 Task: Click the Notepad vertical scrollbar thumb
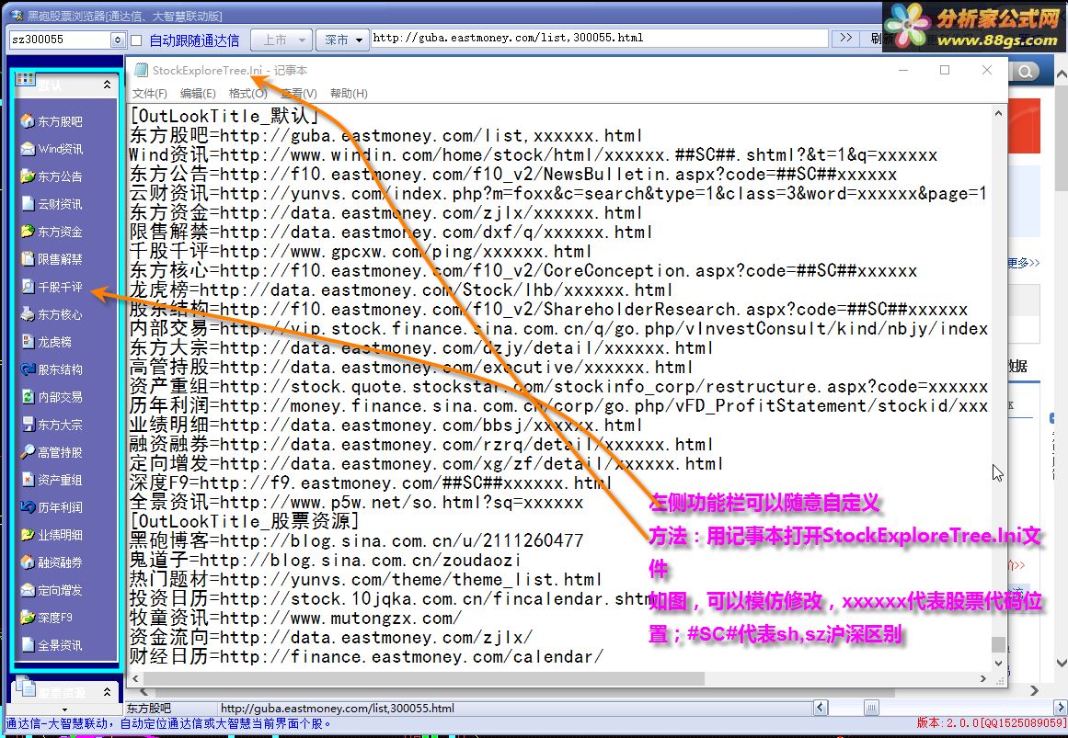click(x=998, y=644)
